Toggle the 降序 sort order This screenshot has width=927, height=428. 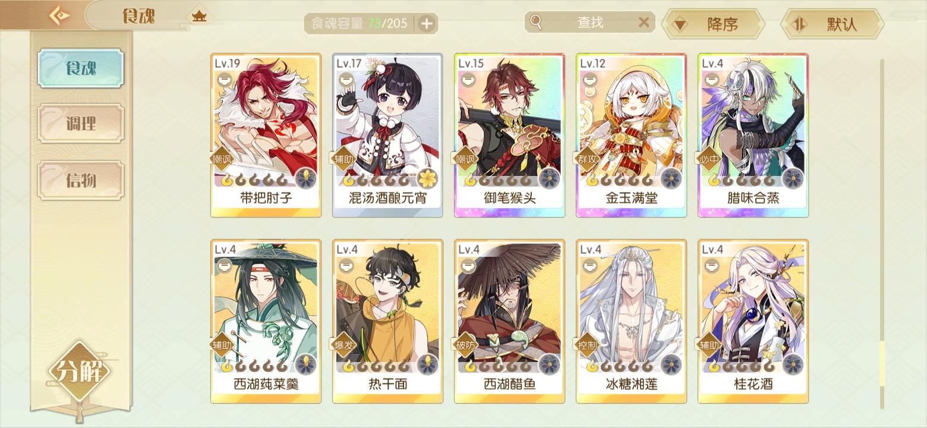click(x=712, y=24)
